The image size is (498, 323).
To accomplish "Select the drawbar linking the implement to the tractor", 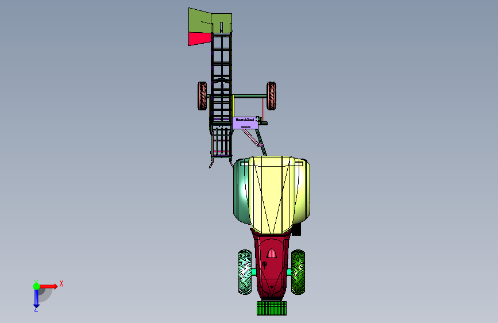I will 261,142.
